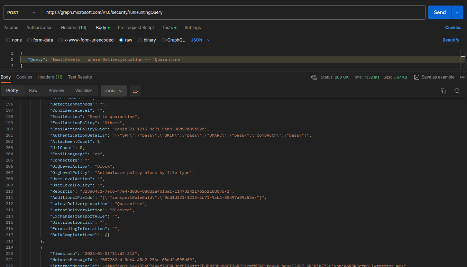This screenshot has height=267, width=467.
Task: Switch to the response Body tab
Action: (x=6, y=77)
